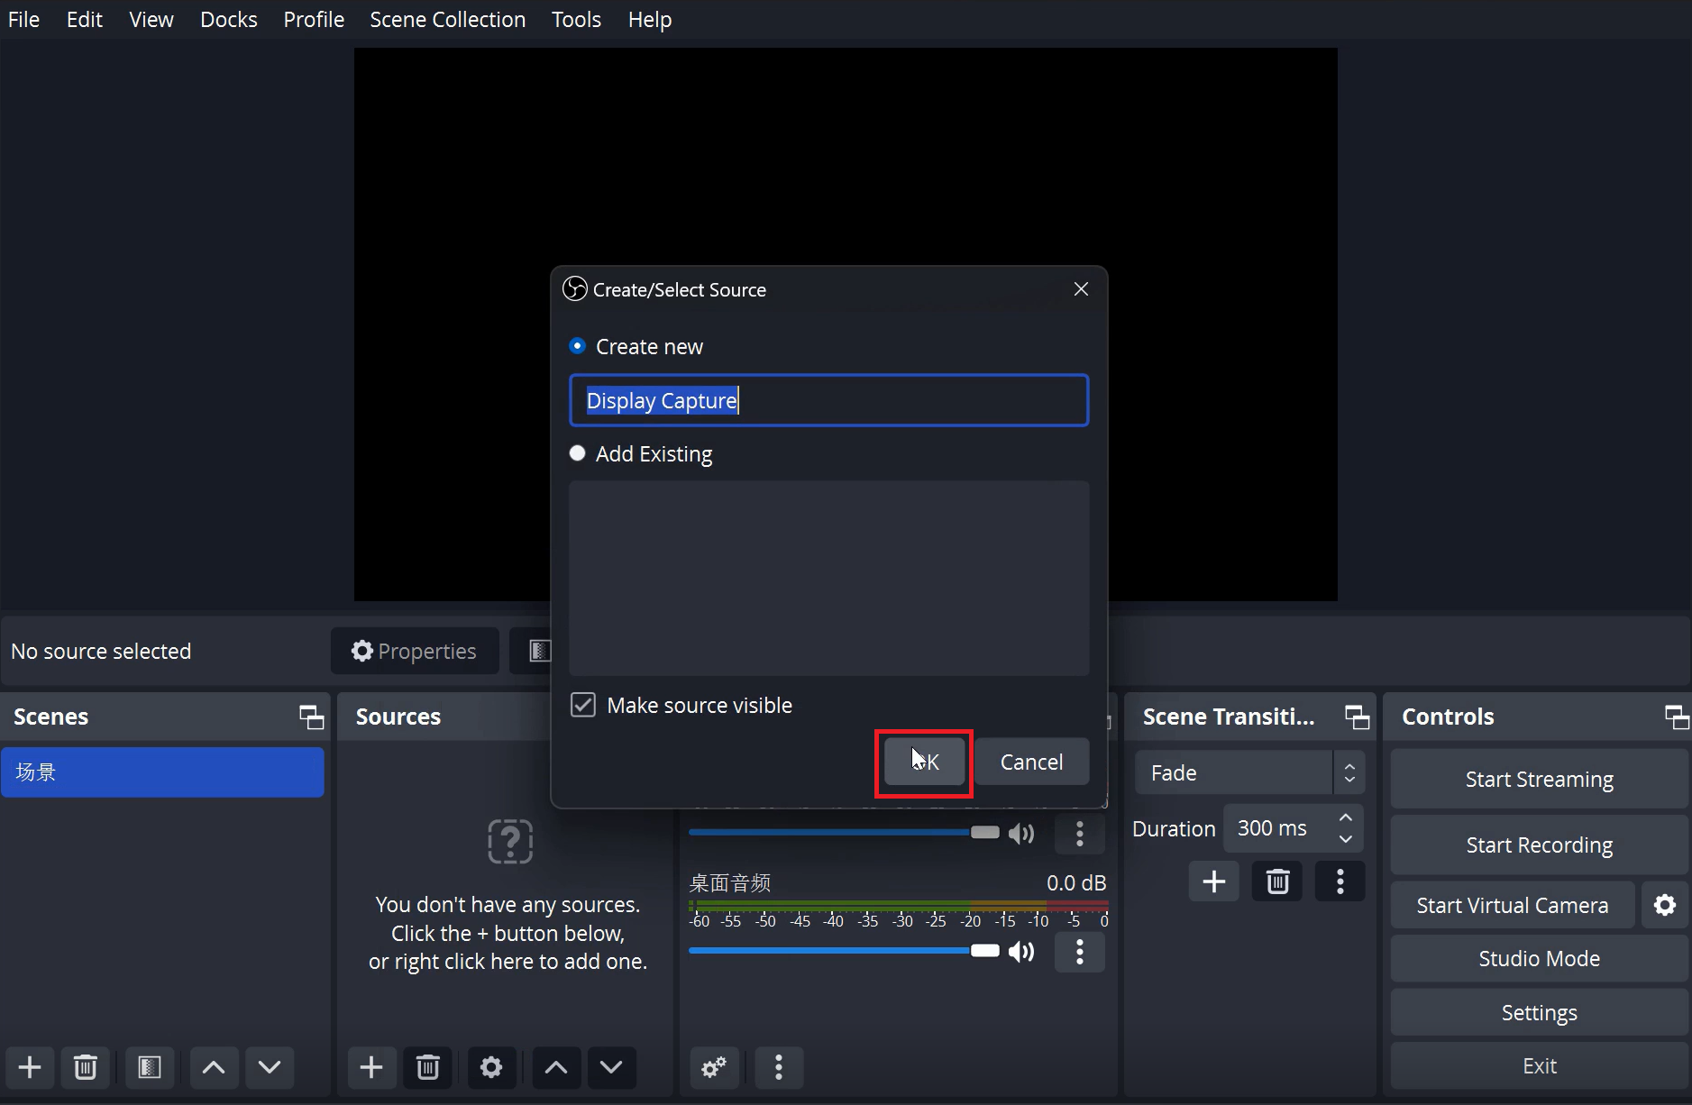The image size is (1692, 1105).
Task: Open source properties gear in Sources toolbar
Action: coord(491,1067)
